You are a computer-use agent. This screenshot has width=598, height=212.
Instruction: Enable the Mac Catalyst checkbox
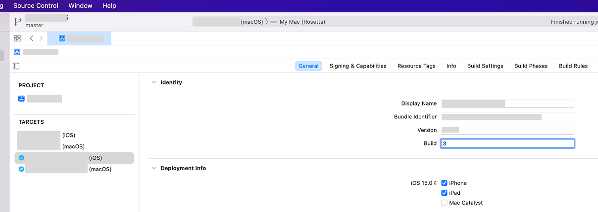(x=444, y=203)
